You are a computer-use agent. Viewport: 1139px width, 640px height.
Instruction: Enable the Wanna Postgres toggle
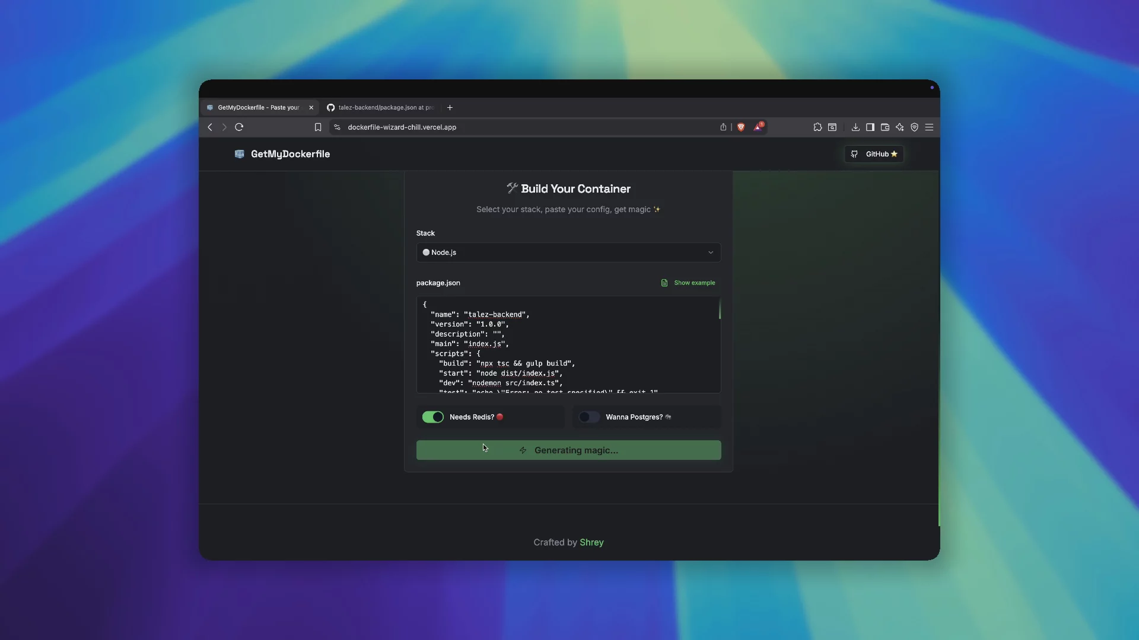(588, 417)
